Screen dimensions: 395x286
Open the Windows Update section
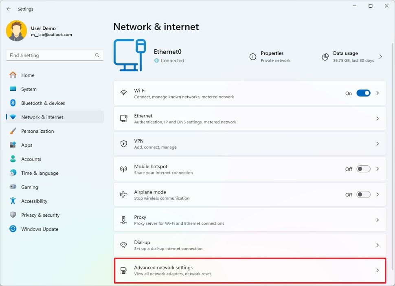pyautogui.click(x=39, y=229)
